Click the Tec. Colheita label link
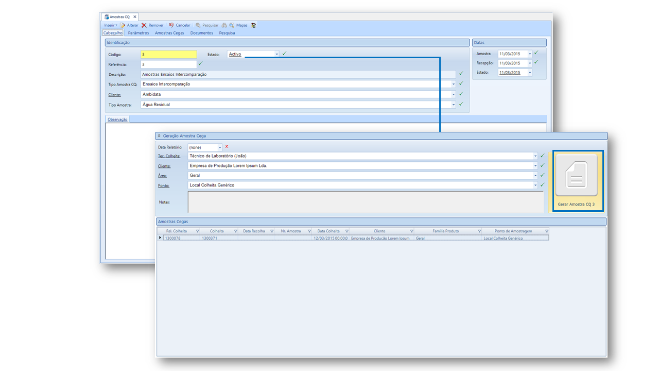This screenshot has height=371, width=659. (x=169, y=156)
